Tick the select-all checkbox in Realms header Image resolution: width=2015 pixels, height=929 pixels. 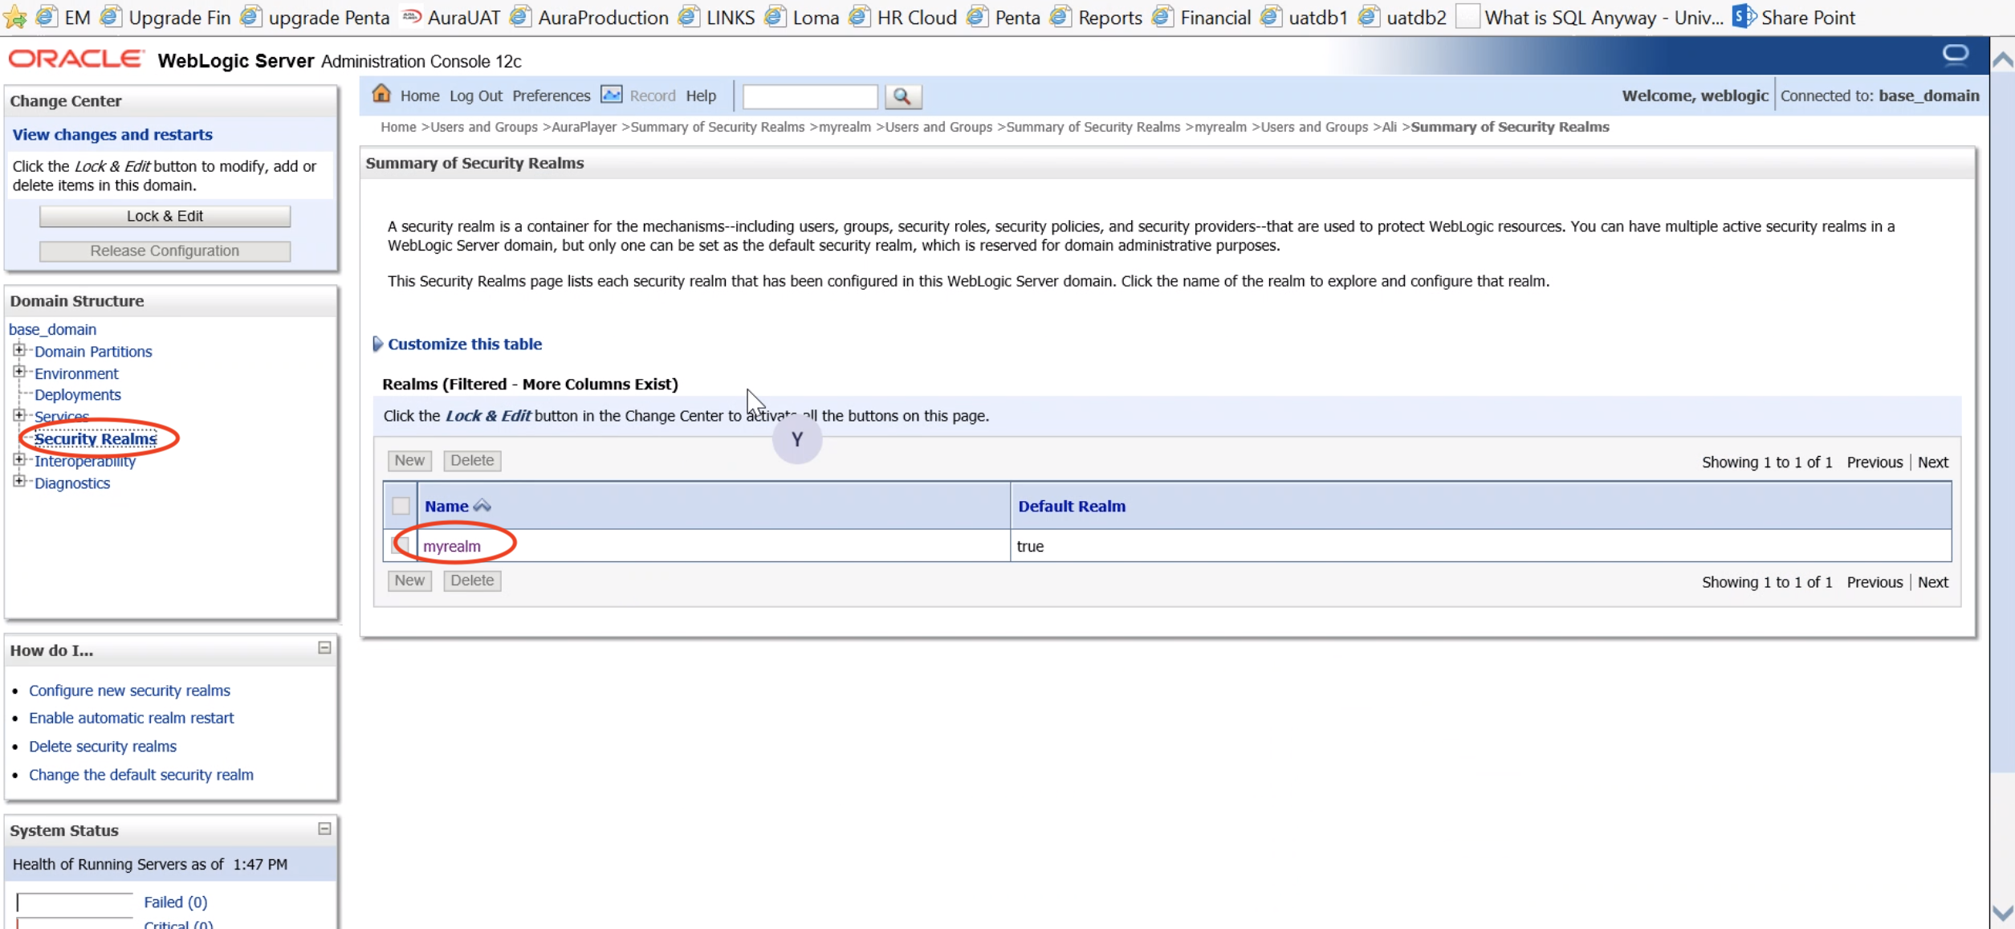[401, 506]
